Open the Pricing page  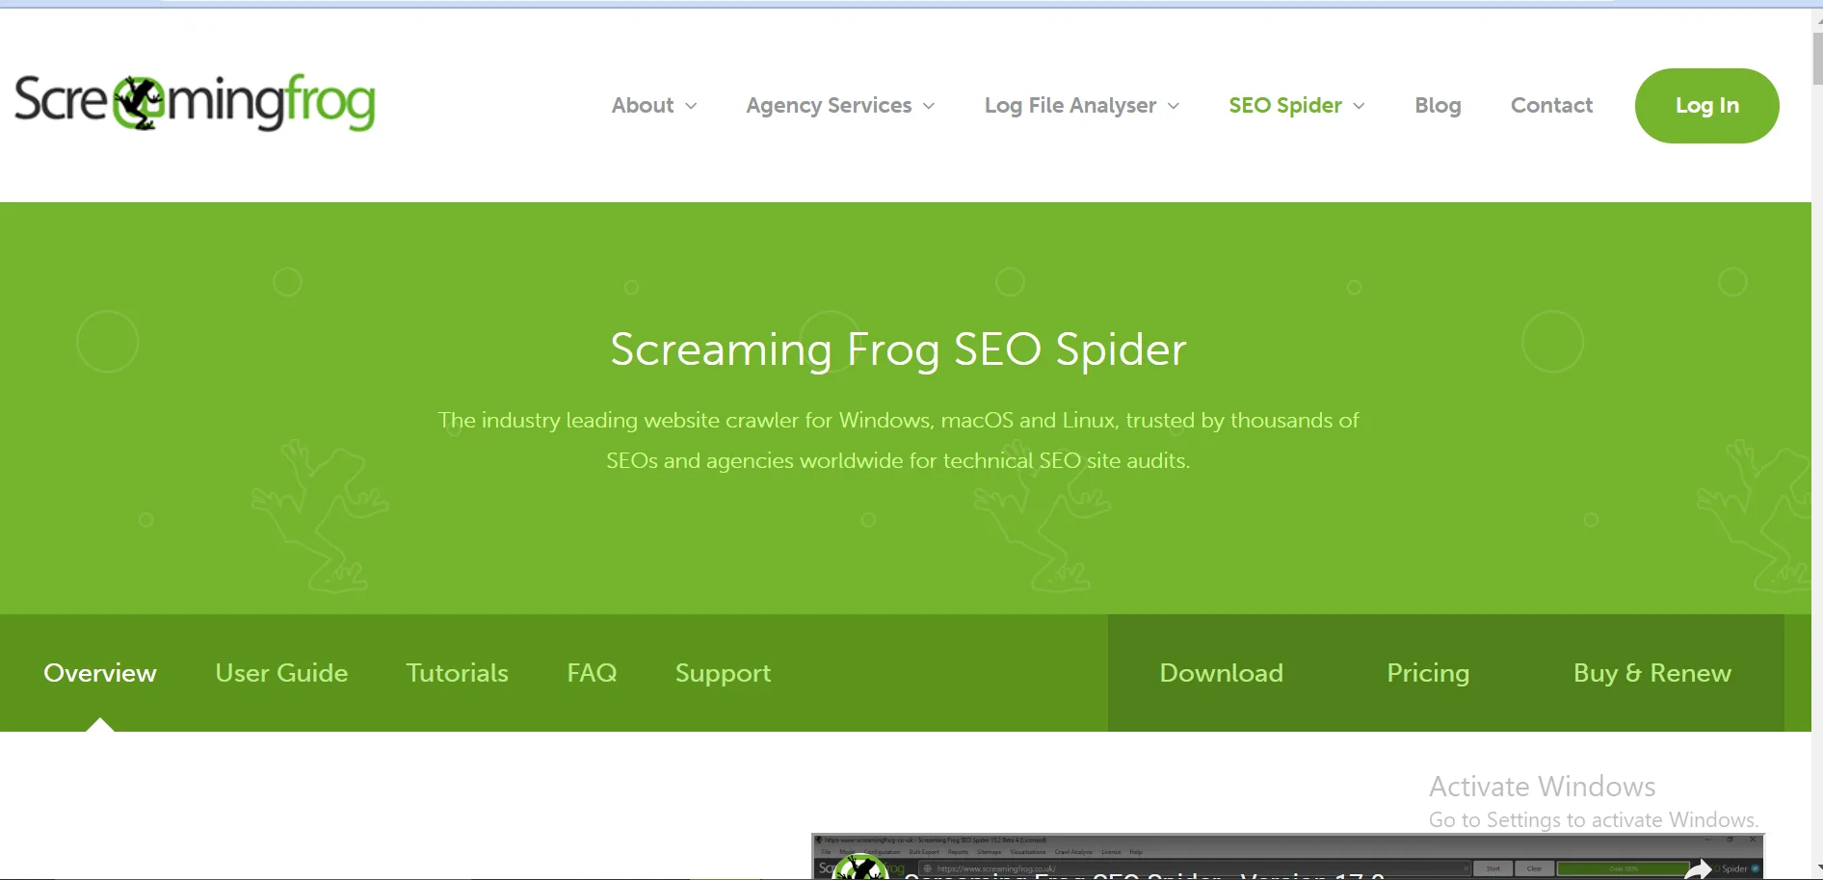point(1428,673)
